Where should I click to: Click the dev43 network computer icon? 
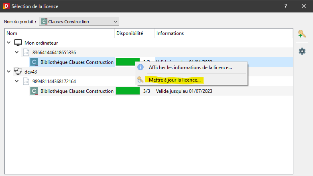click(x=18, y=72)
